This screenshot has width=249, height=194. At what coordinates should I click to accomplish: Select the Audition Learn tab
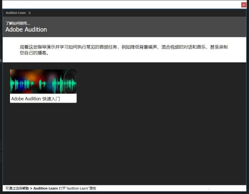click(16, 13)
